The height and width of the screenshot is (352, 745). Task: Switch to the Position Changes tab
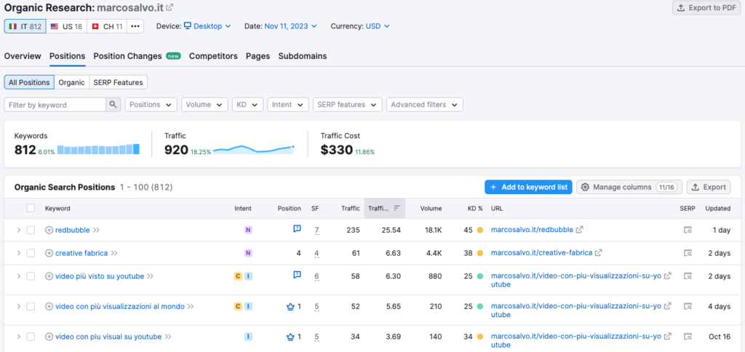point(137,56)
